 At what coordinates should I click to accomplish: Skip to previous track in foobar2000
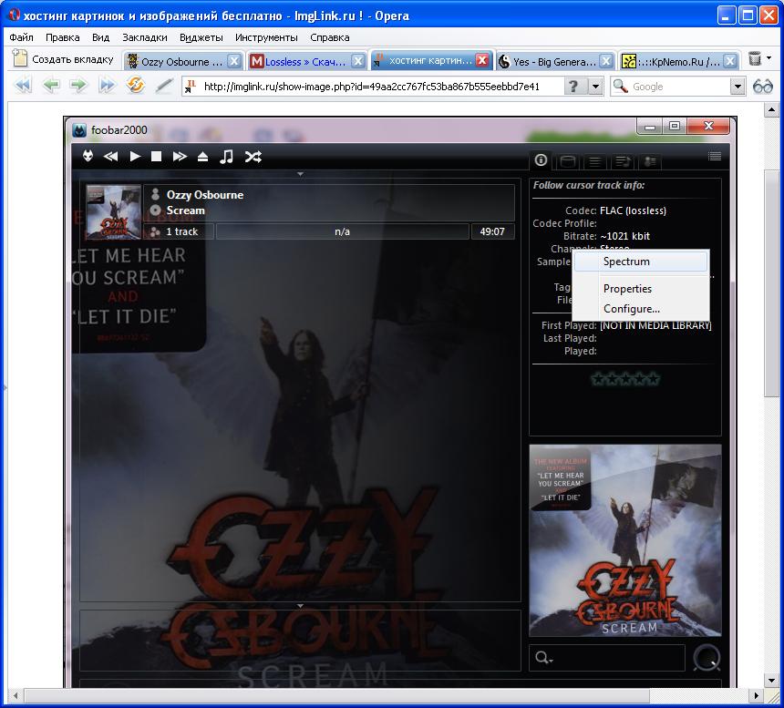pos(110,157)
